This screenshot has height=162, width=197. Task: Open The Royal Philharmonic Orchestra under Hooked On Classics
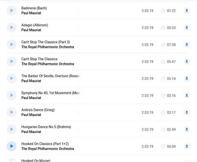click(48, 149)
